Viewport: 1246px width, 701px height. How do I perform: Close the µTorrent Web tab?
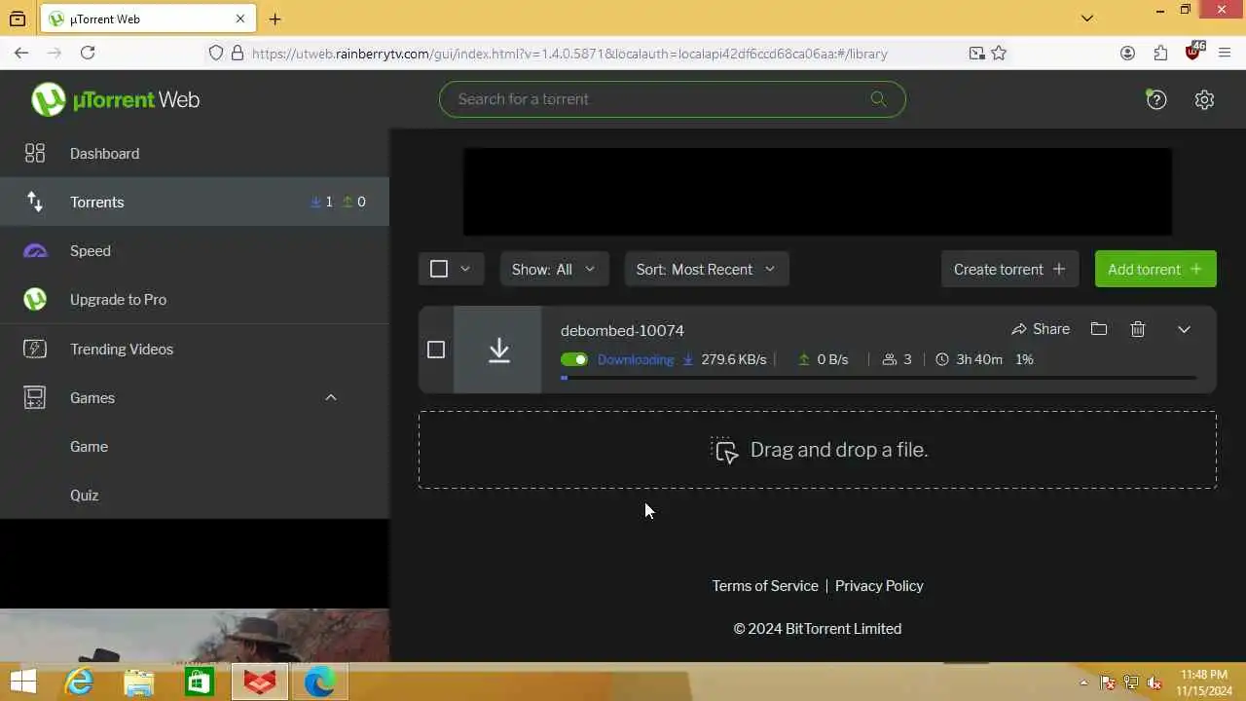pos(240,18)
